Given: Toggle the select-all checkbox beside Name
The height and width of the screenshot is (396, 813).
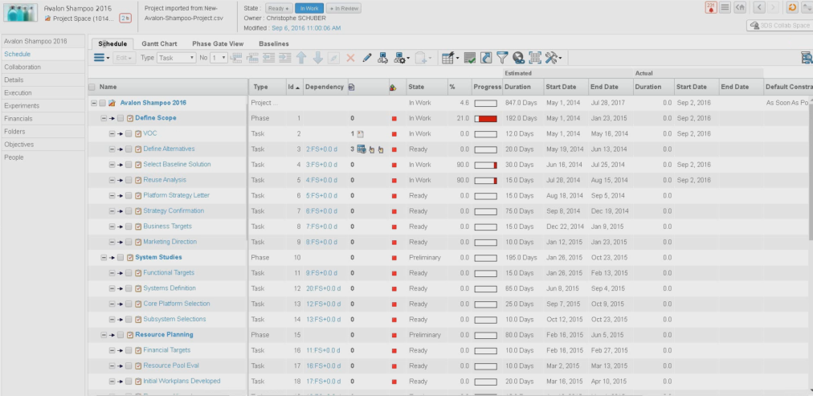Looking at the screenshot, I should tap(92, 87).
